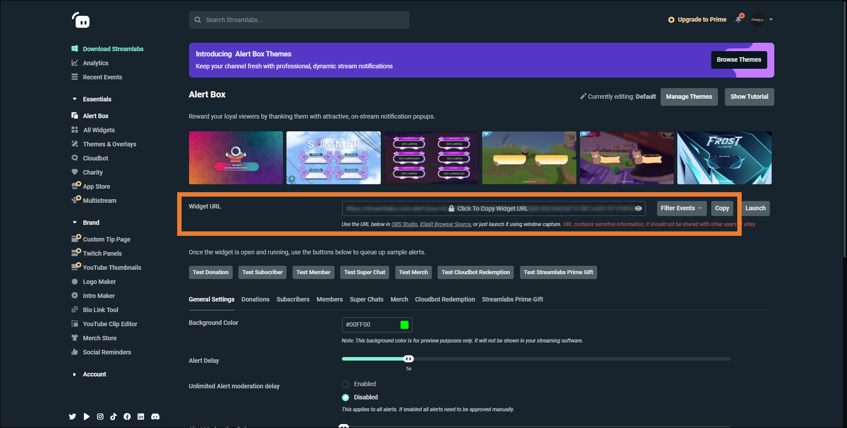The image size is (847, 428).
Task: Switch to Cloudbot Redemption tab
Action: pyautogui.click(x=445, y=299)
